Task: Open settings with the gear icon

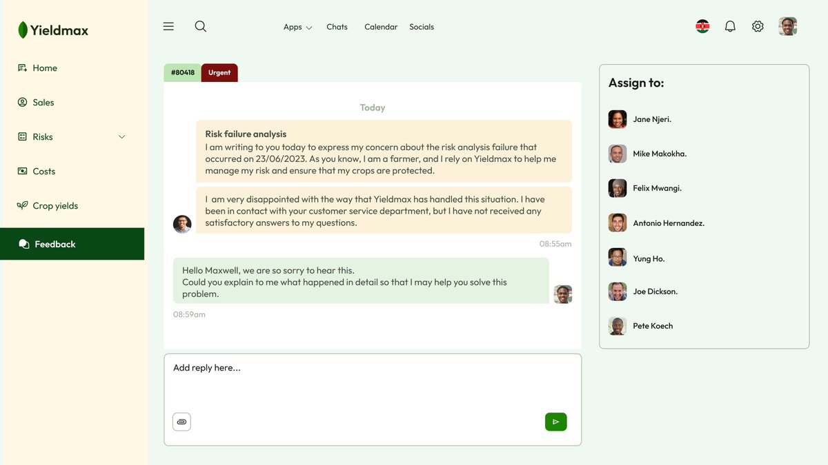Action: point(757,25)
